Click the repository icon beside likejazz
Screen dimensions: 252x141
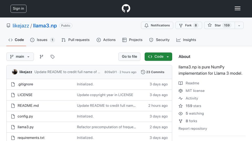tap(8, 26)
